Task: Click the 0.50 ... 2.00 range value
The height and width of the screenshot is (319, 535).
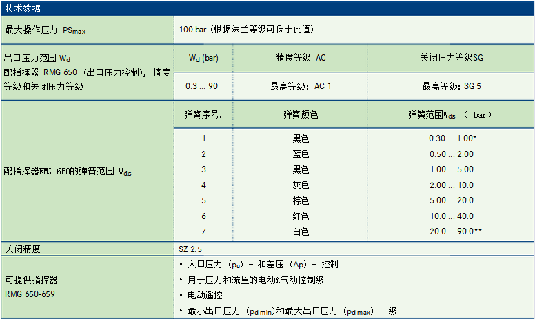Action: (x=452, y=154)
